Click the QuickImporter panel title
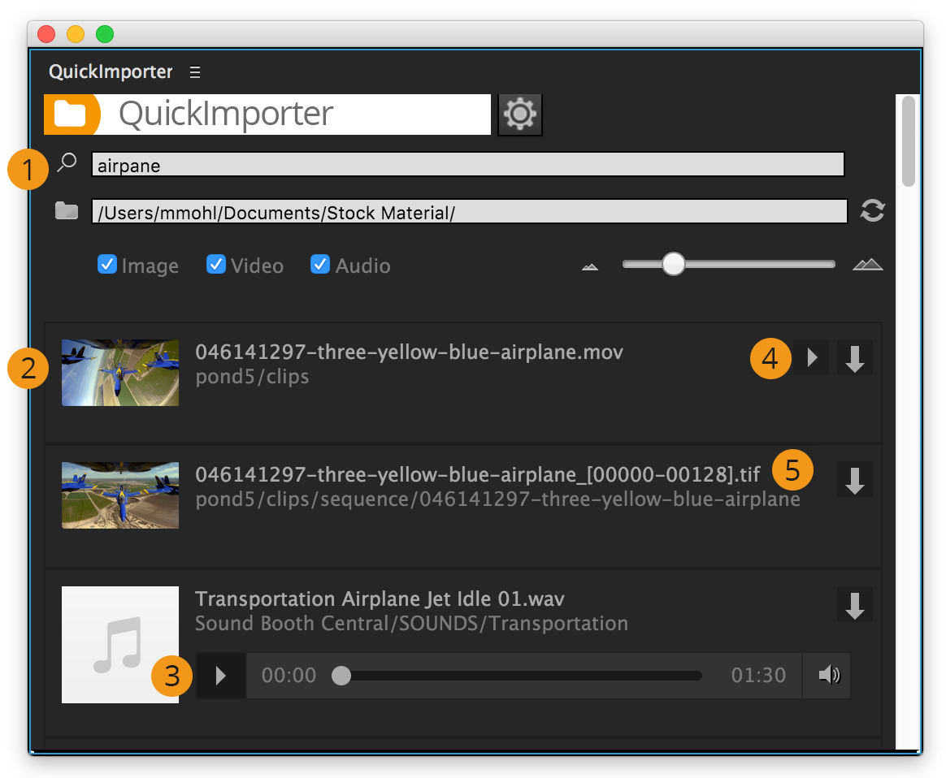The image size is (946, 778). pyautogui.click(x=111, y=71)
